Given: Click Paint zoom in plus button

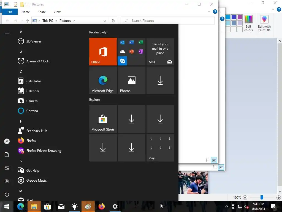Looking at the screenshot, I should click(x=279, y=198).
